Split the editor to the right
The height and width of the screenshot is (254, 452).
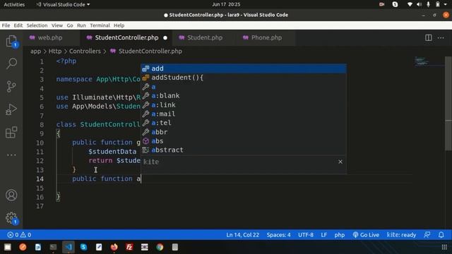pos(429,37)
